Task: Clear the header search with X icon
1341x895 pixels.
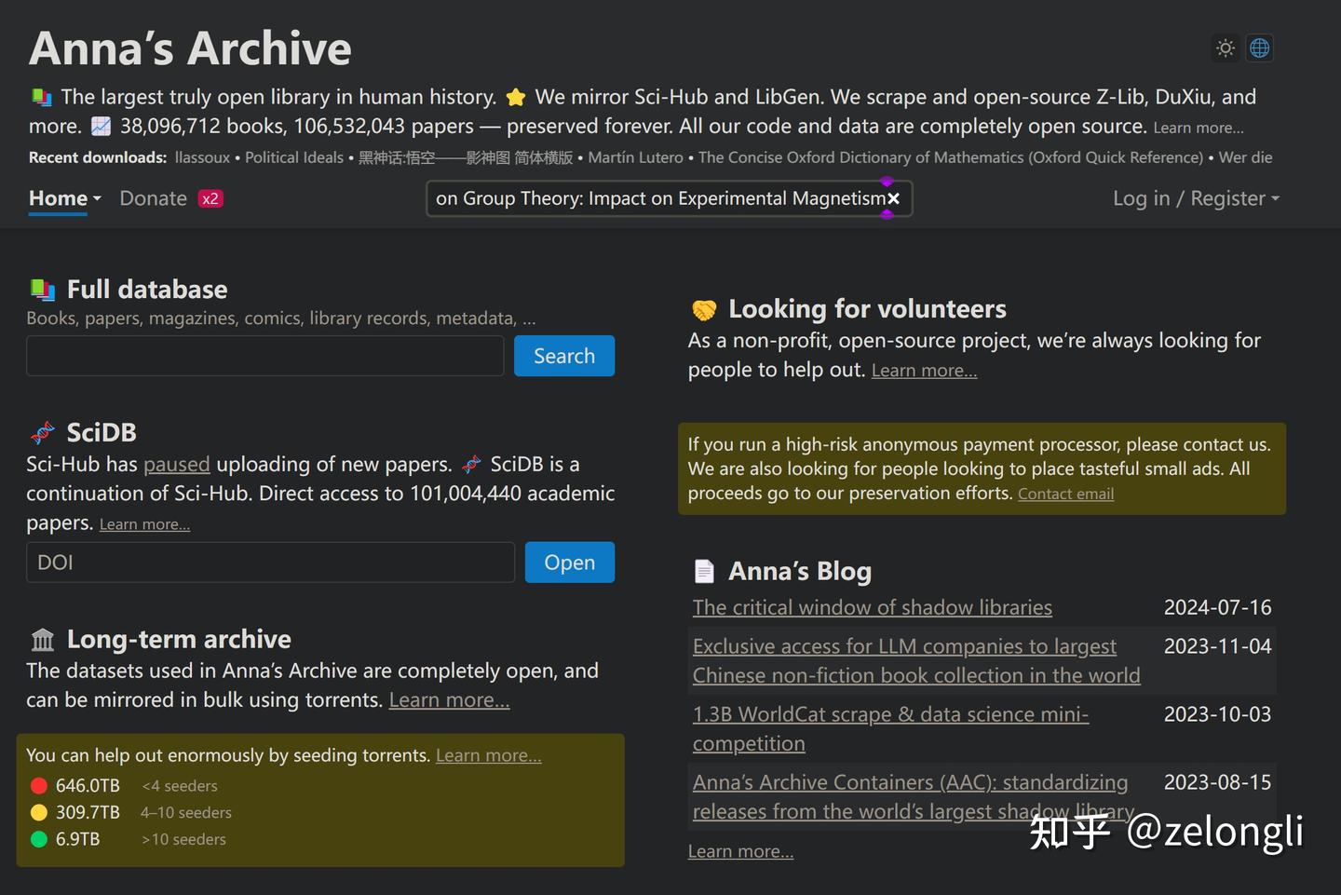Action: tap(893, 198)
